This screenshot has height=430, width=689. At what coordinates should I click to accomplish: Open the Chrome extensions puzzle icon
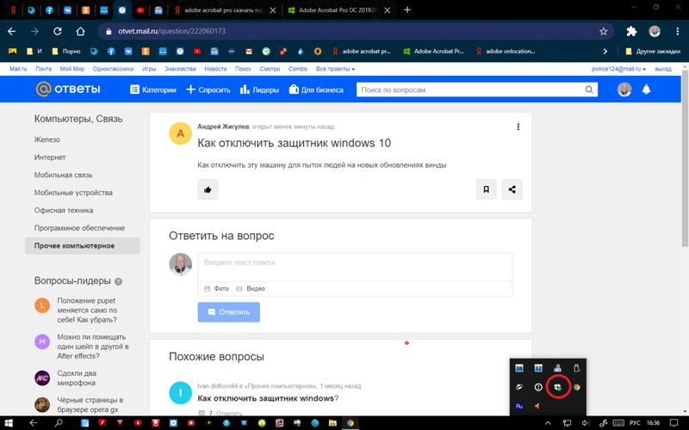[631, 31]
